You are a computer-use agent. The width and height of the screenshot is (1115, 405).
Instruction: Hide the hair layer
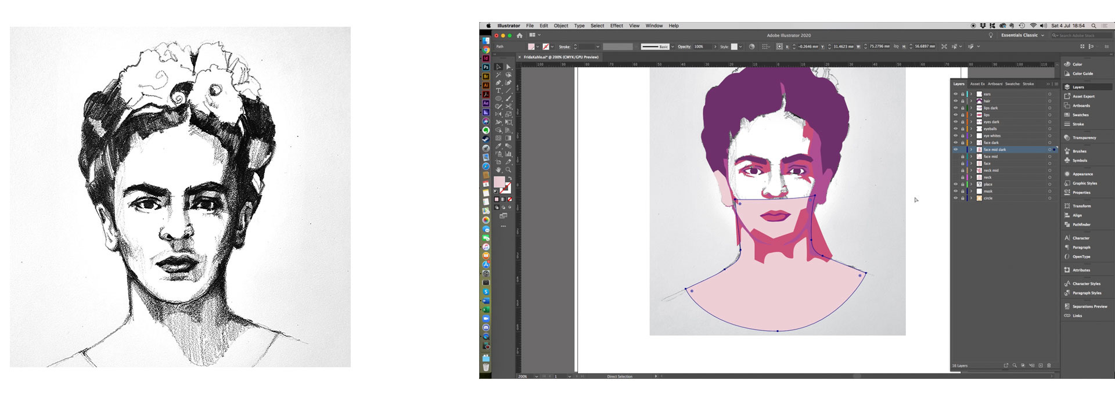[x=955, y=101]
